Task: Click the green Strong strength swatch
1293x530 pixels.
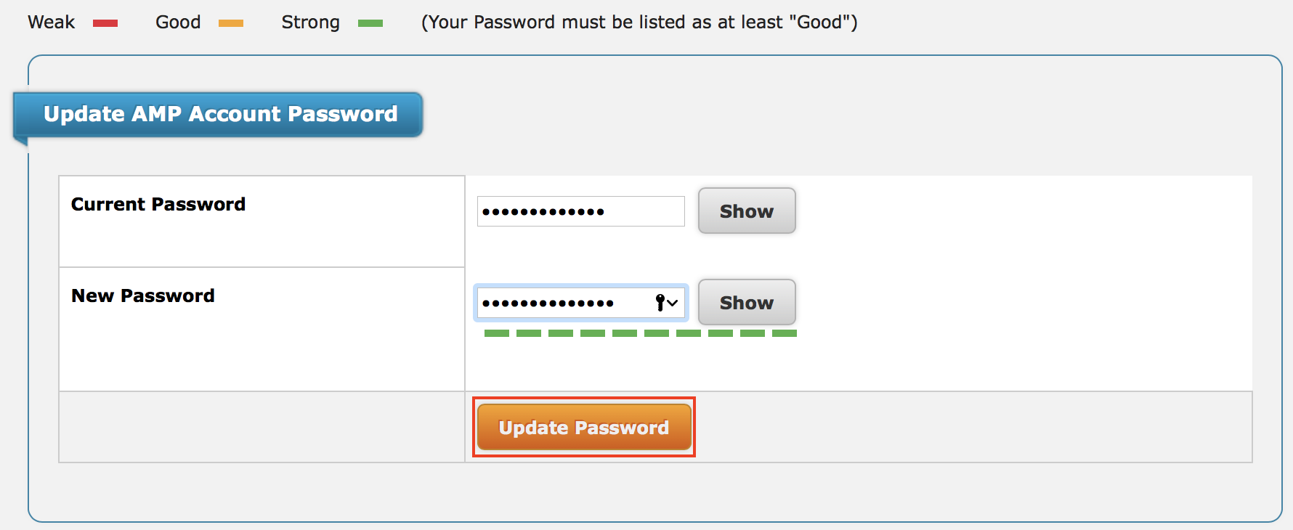Action: 370,23
